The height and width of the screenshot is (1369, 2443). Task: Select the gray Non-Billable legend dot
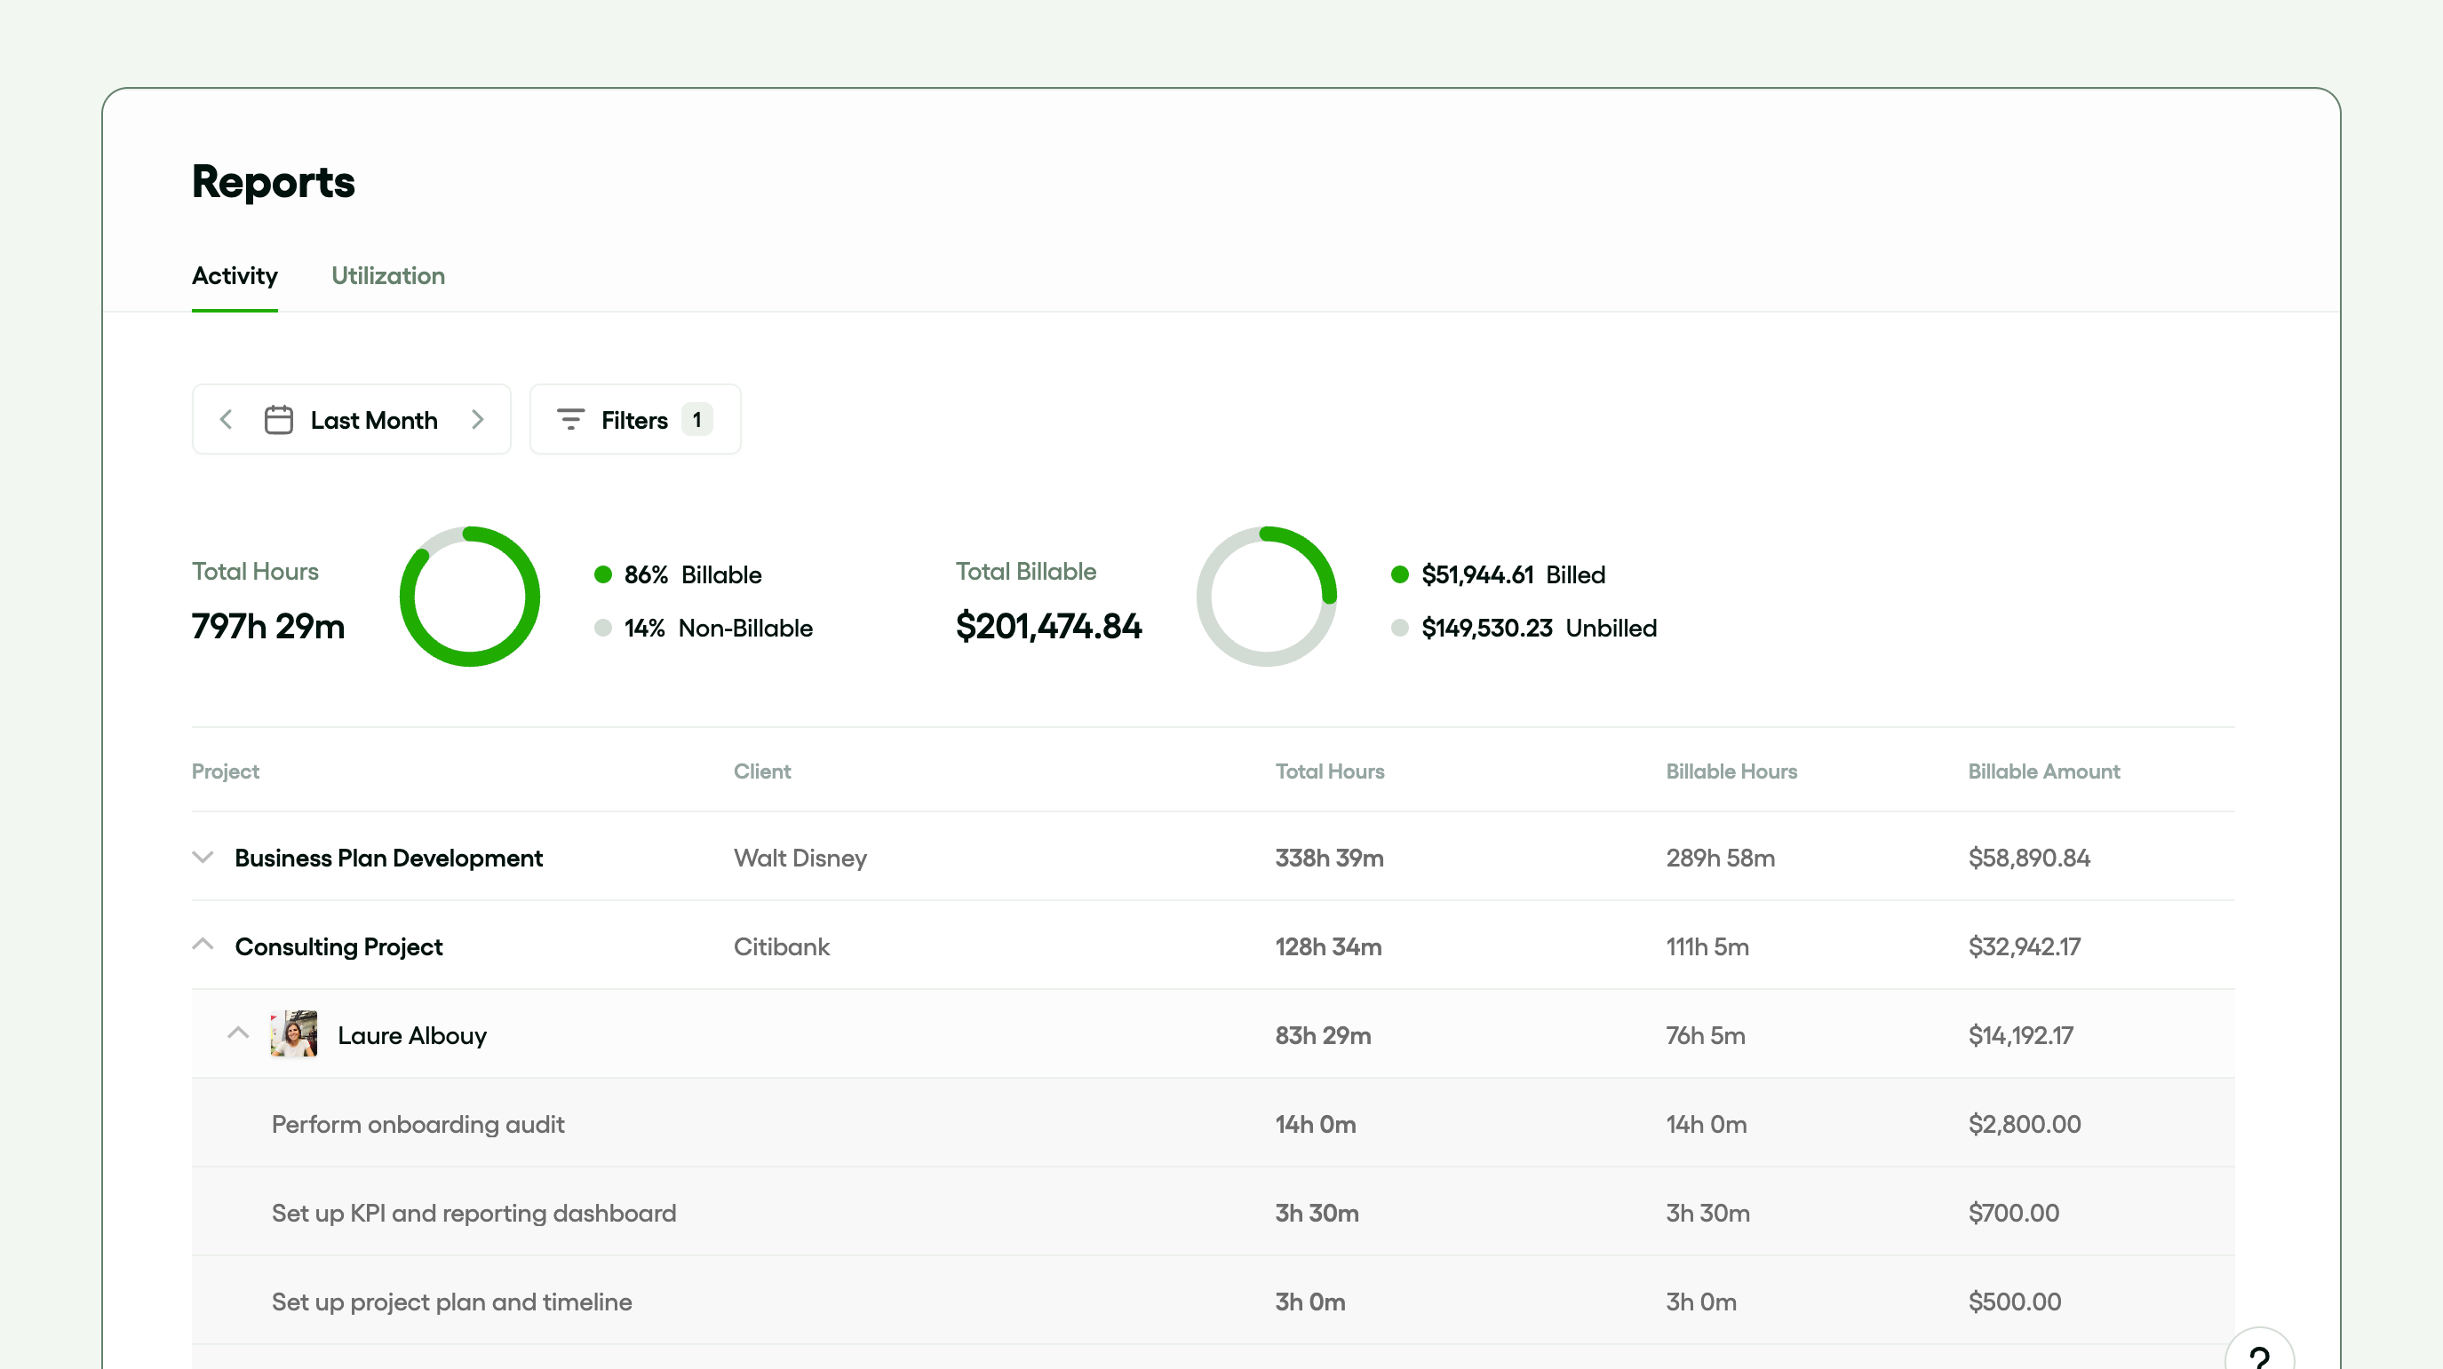click(604, 628)
